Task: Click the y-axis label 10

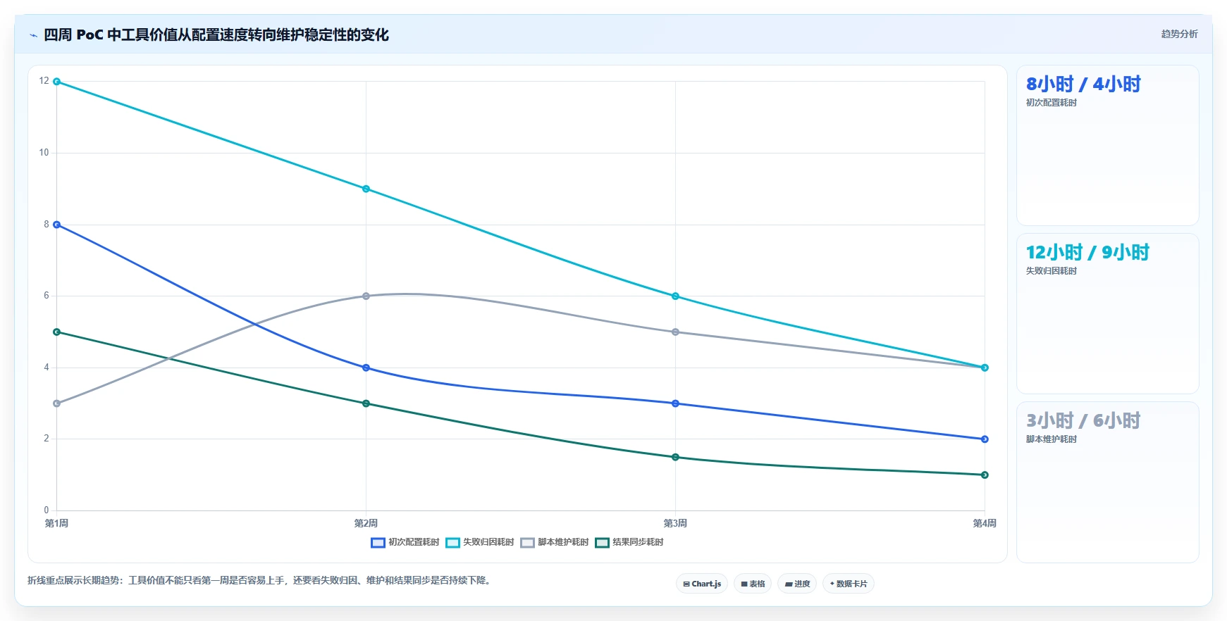Action: point(44,153)
